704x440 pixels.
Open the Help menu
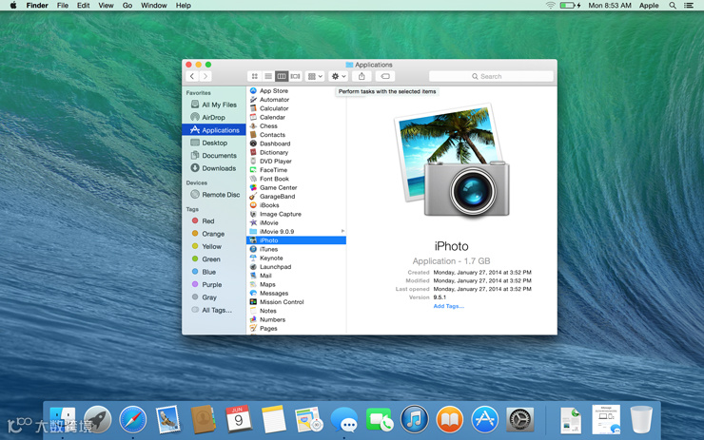pyautogui.click(x=184, y=6)
